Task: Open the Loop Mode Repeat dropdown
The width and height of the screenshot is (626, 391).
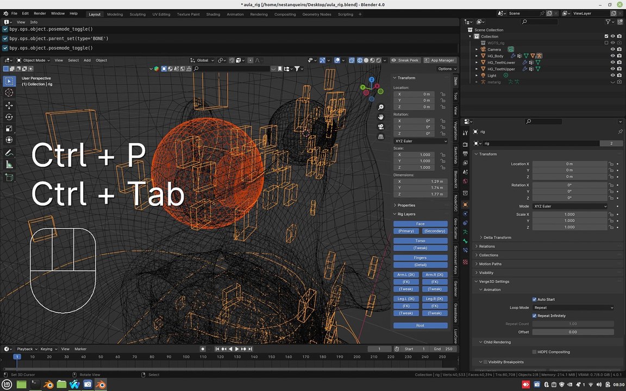Action: click(x=573, y=307)
